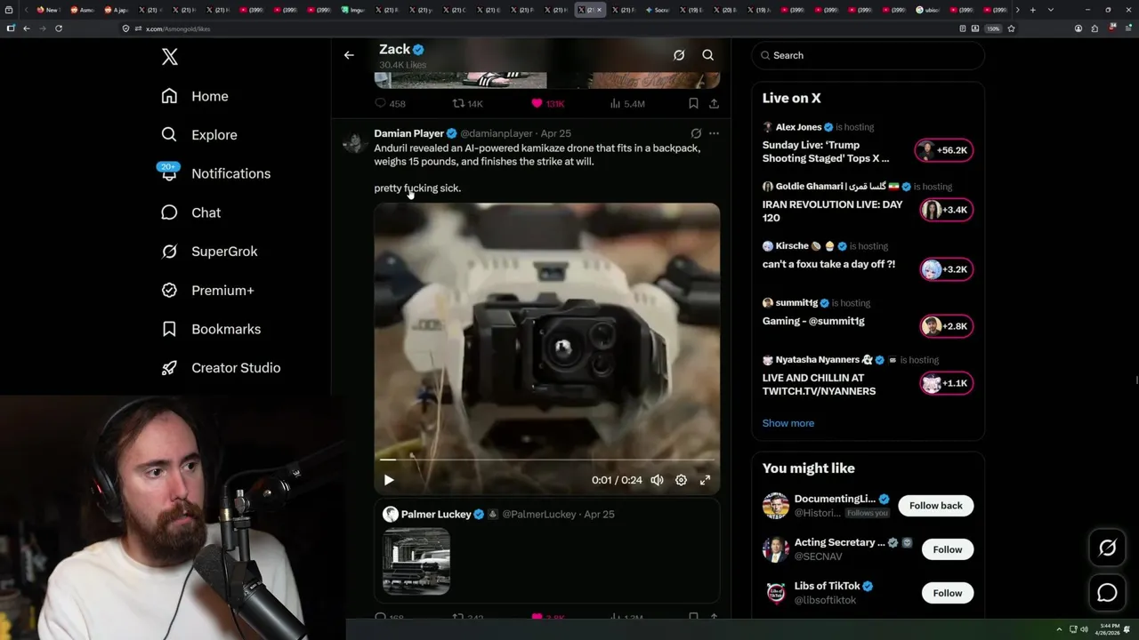
Task: Read "IRAN REVOLUTION LIVE: DAY 120" title
Action: pos(832,211)
